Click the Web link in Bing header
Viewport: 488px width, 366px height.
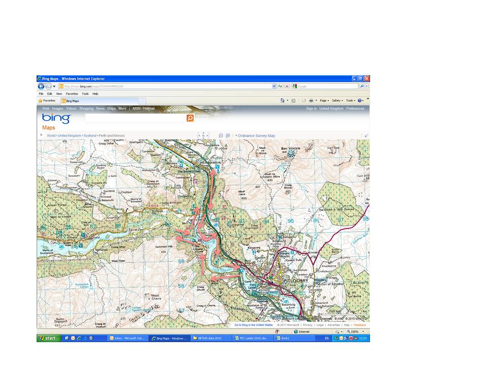click(46, 109)
